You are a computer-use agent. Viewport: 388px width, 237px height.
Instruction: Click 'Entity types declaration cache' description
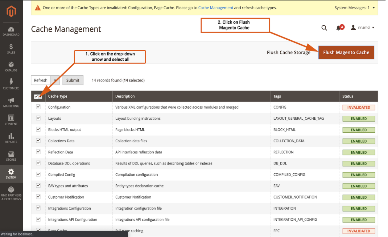(x=139, y=186)
